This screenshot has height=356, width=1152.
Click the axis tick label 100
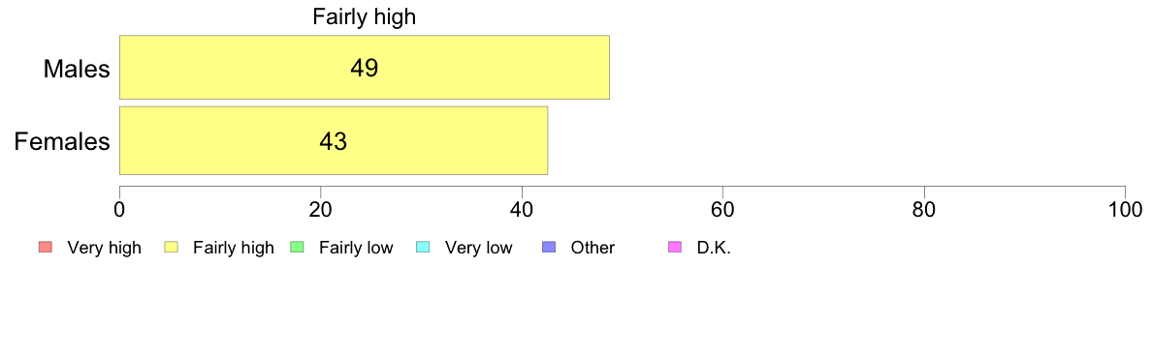pos(1126,209)
